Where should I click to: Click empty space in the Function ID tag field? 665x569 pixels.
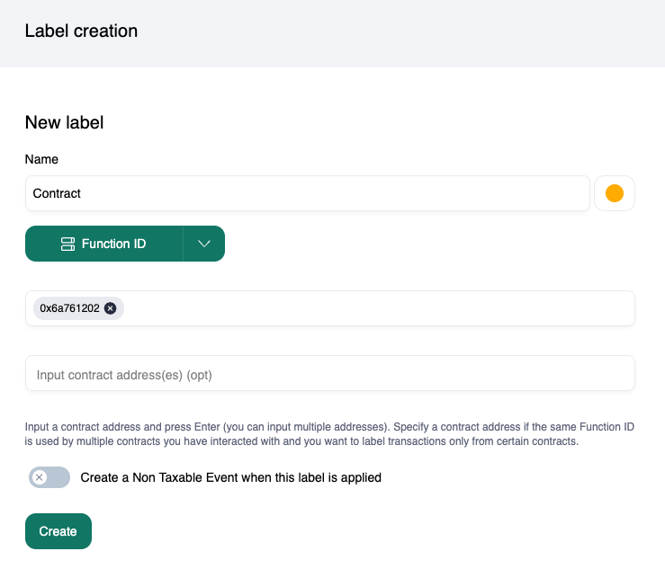(378, 308)
